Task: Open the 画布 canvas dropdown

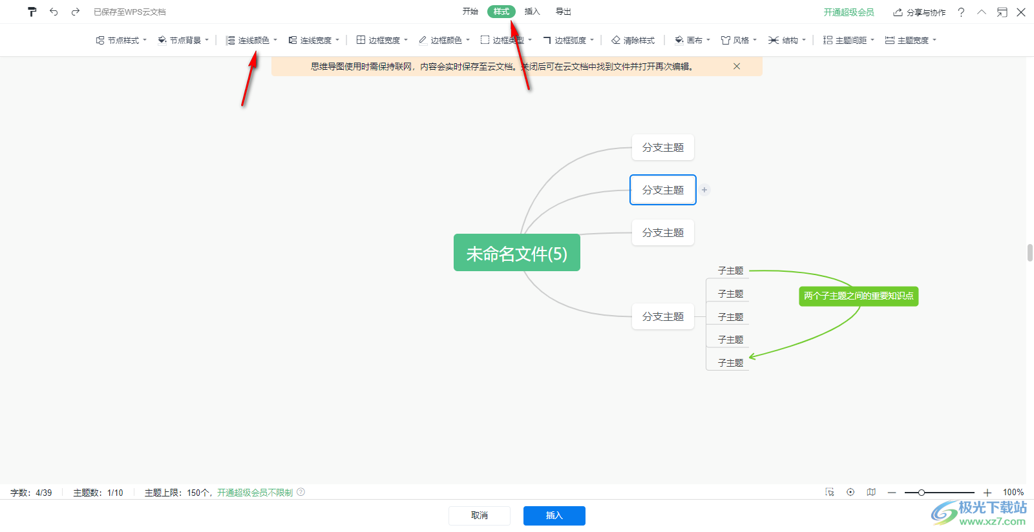Action: [x=693, y=40]
